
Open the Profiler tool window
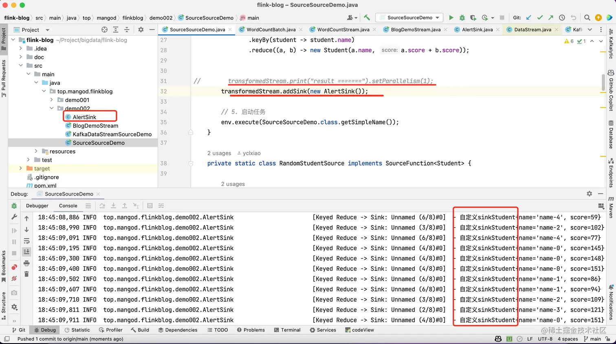(110, 330)
